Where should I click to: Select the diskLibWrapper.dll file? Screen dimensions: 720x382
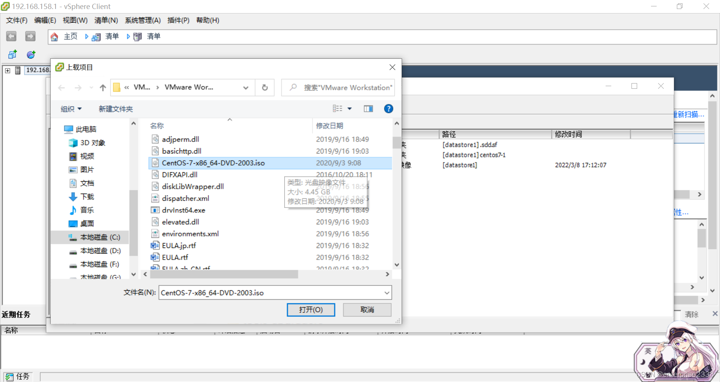coord(193,187)
